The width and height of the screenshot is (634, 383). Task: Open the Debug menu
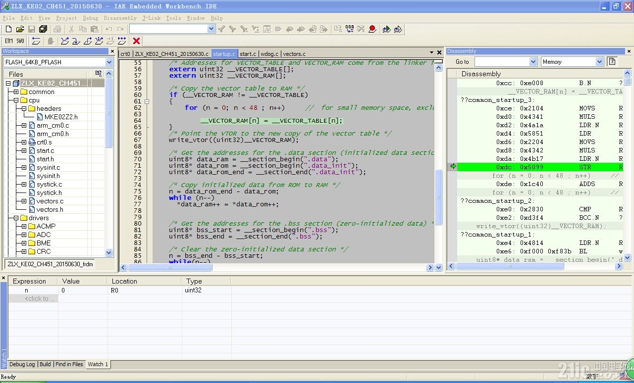(90, 18)
